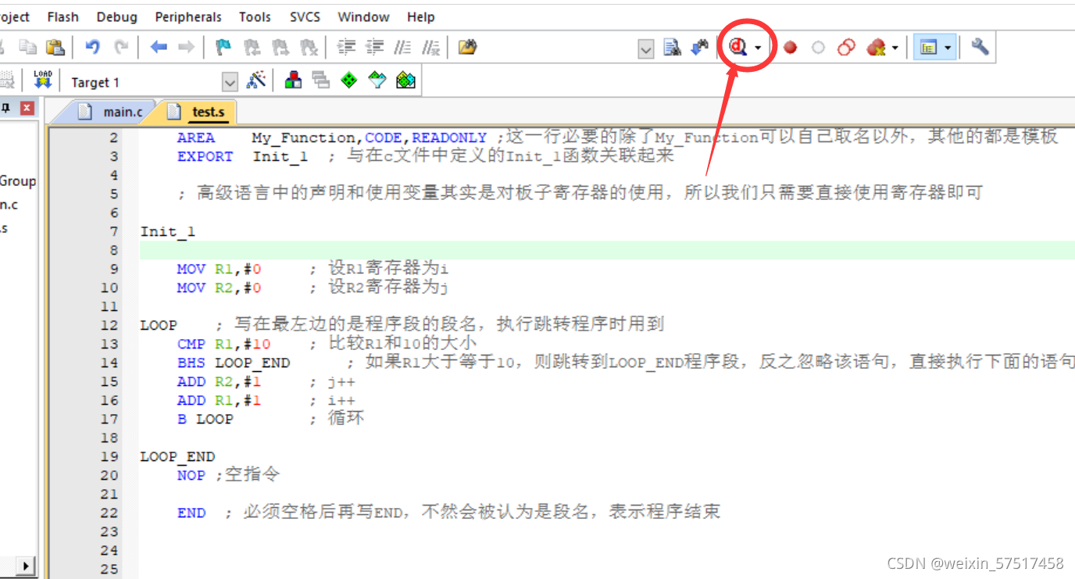This screenshot has width=1075, height=579.
Task: Click the project panel scroll-right arrow
Action: (x=27, y=566)
